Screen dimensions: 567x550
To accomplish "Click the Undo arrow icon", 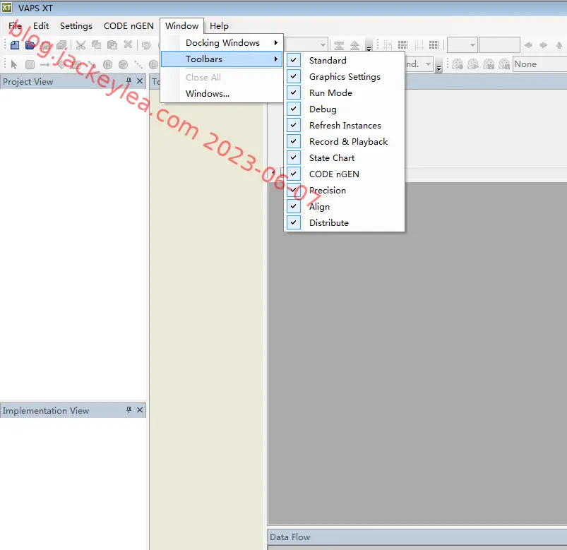I will pyautogui.click(x=146, y=45).
